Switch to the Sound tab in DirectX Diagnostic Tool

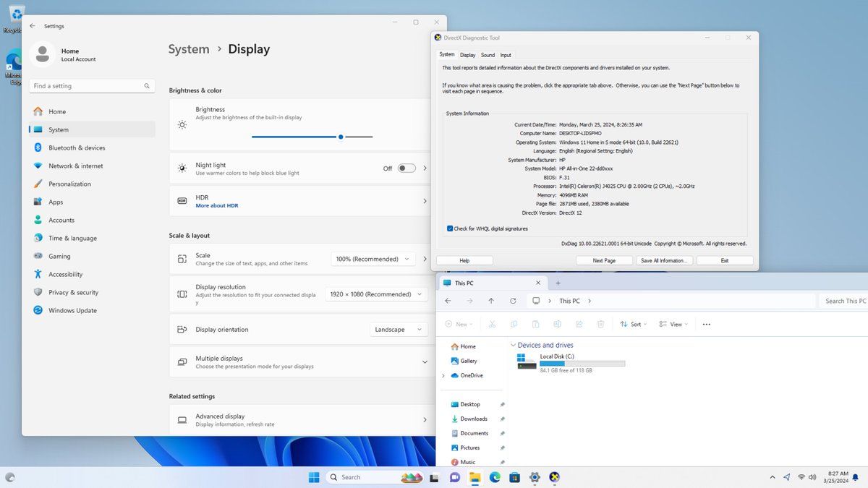pos(488,55)
